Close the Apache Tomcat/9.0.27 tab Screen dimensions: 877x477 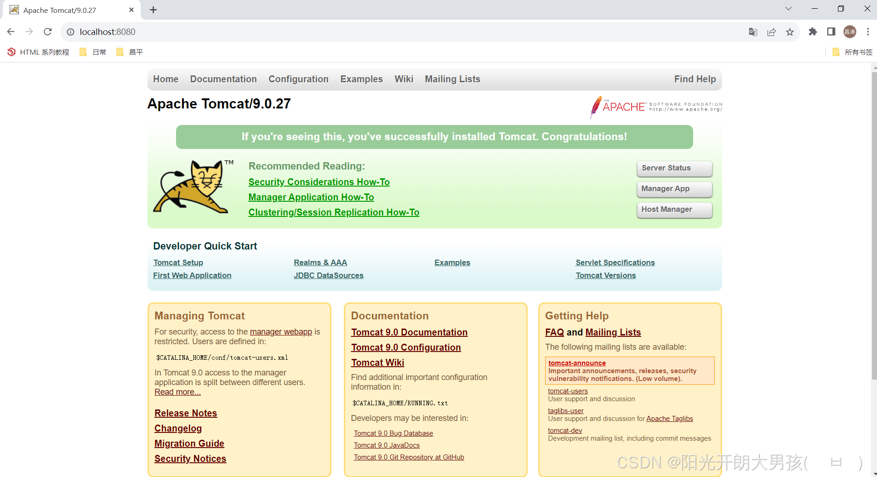click(131, 10)
